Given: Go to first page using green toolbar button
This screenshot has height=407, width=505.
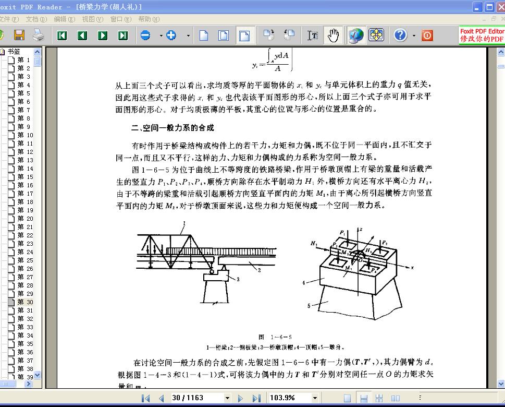Looking at the screenshot, I should [62, 35].
